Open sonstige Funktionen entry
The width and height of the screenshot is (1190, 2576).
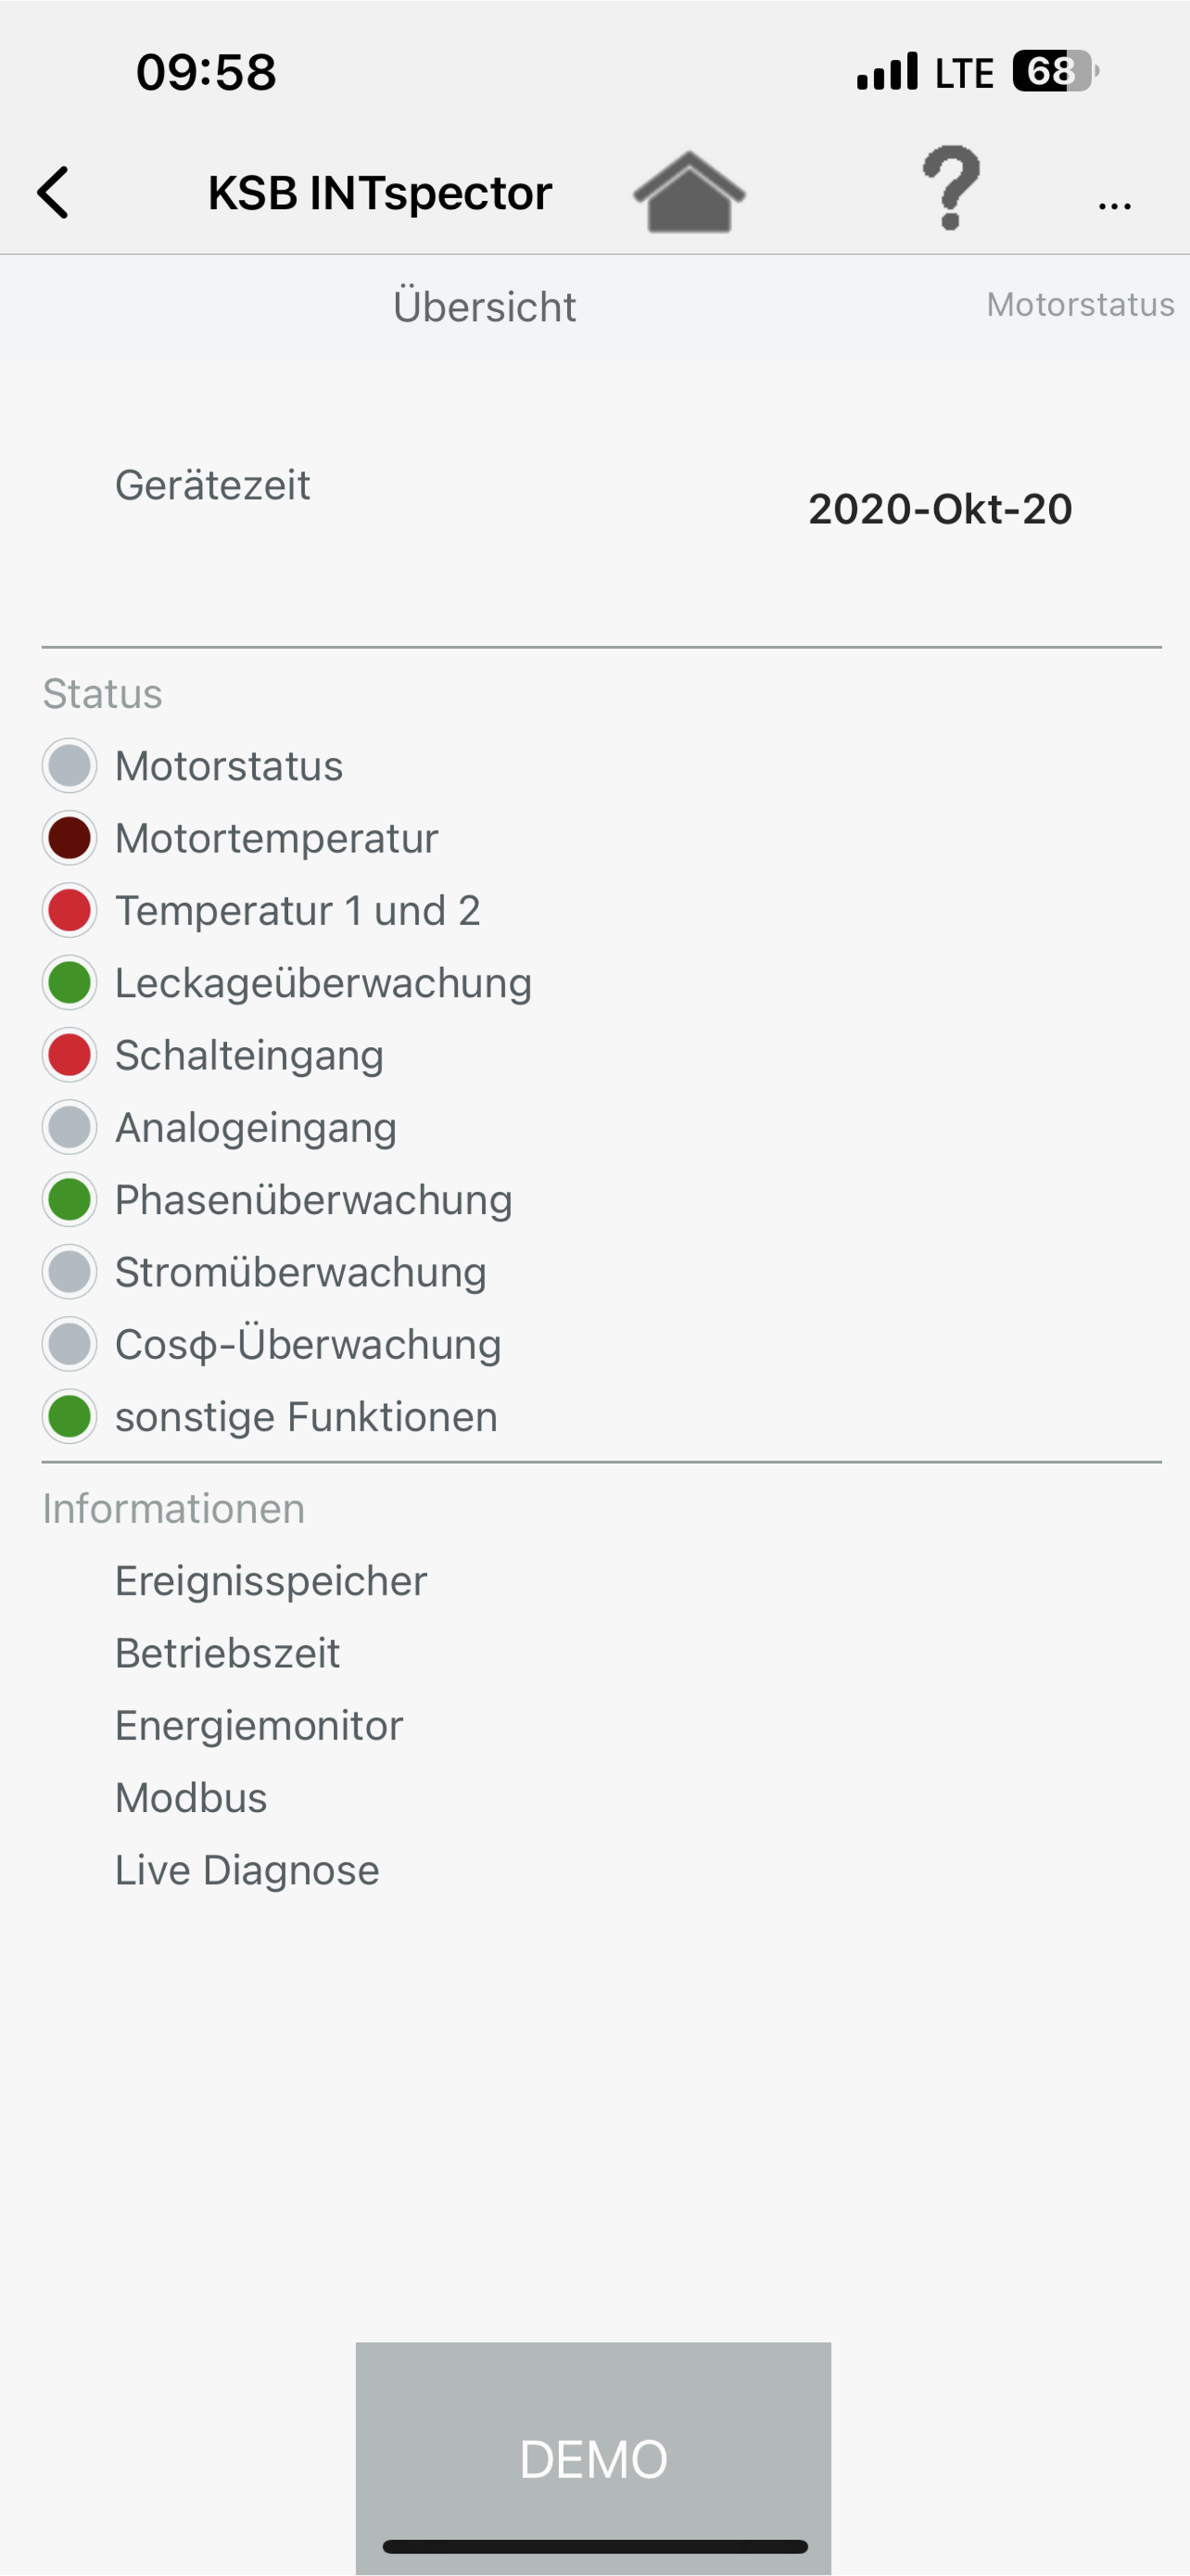pos(306,1417)
